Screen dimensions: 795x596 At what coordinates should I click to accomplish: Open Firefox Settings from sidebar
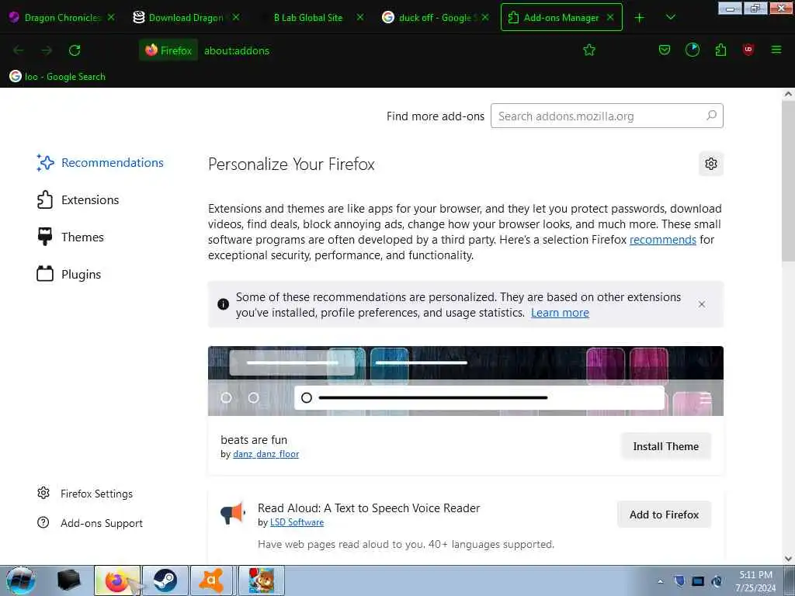point(85,493)
